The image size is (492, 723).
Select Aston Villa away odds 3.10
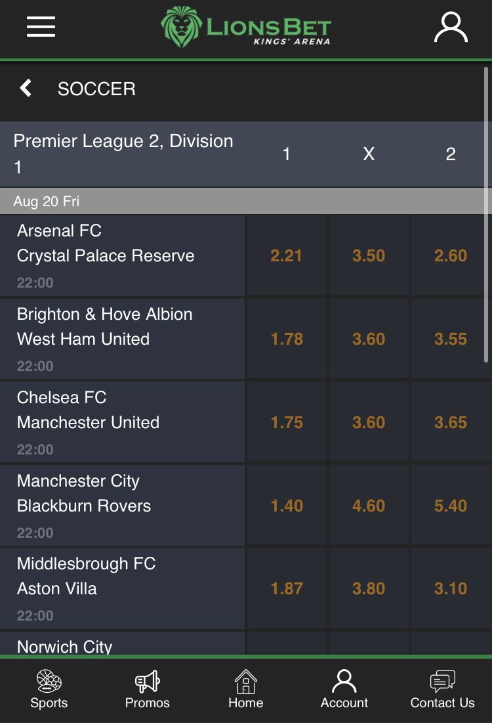[x=451, y=588]
